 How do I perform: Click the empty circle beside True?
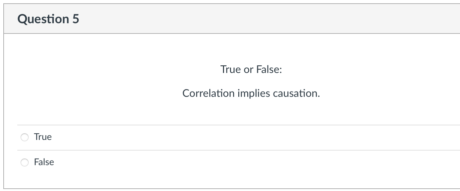[x=25, y=137]
